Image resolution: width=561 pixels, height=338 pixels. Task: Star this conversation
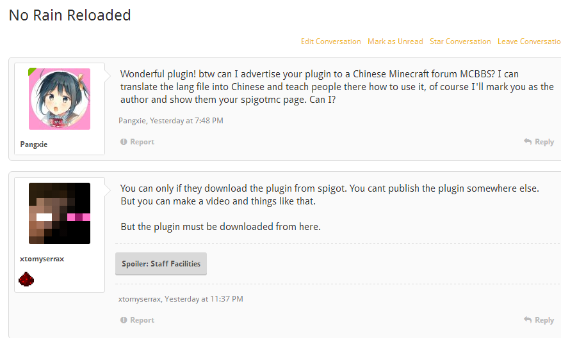[460, 42]
